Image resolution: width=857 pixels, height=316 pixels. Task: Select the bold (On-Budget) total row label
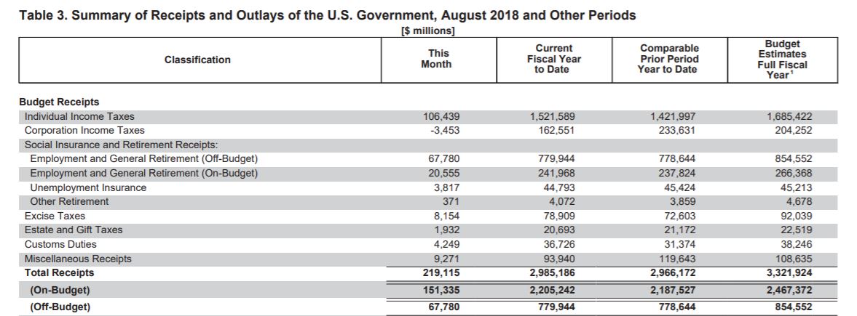pos(60,290)
